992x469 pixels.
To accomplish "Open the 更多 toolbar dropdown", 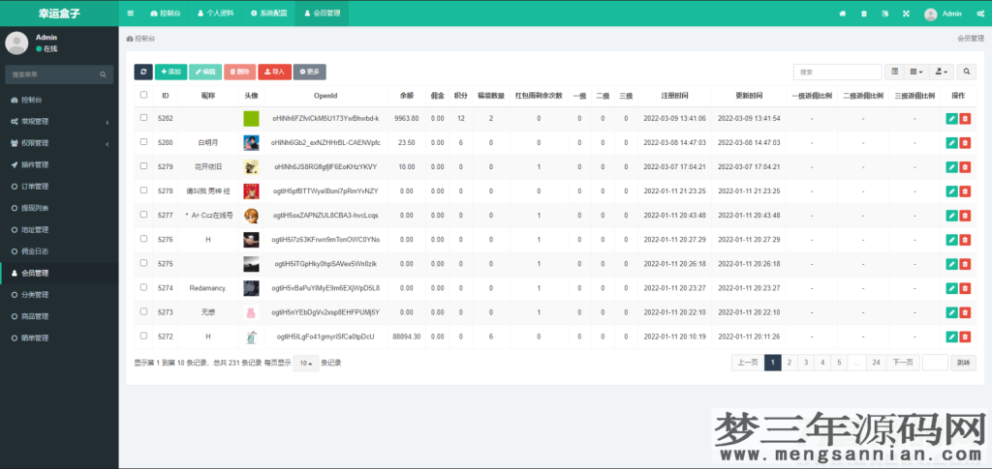I will (309, 72).
